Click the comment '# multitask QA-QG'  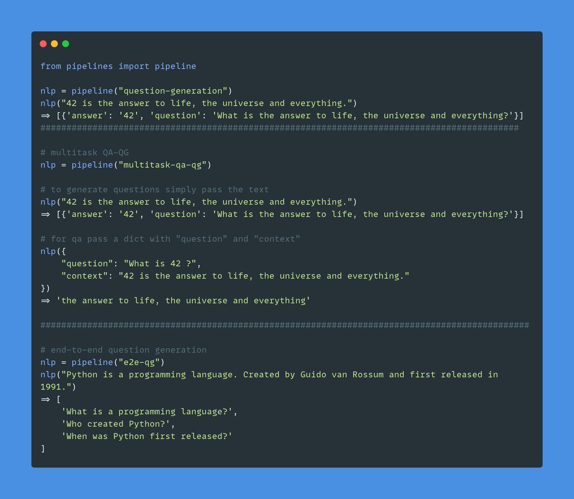point(85,153)
